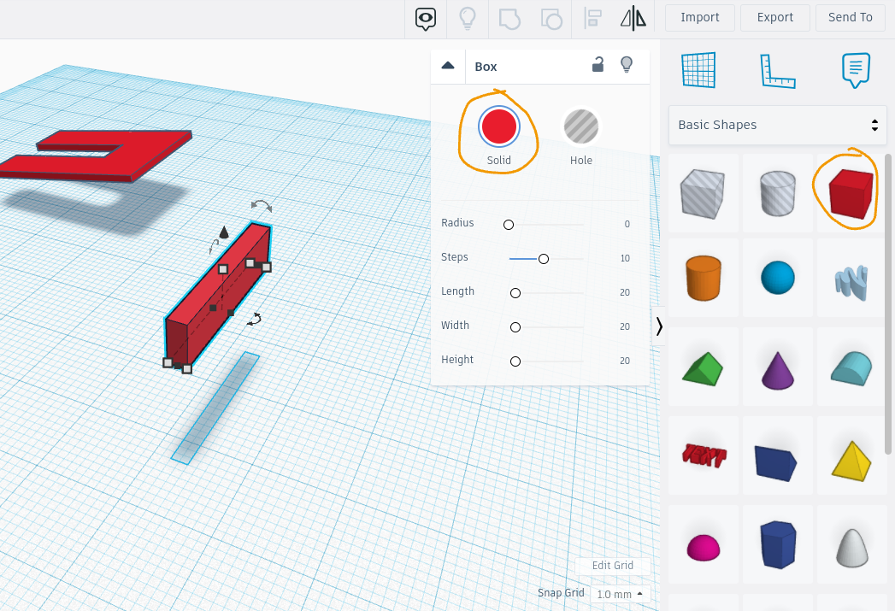Click the Edit Grid button

(x=612, y=566)
